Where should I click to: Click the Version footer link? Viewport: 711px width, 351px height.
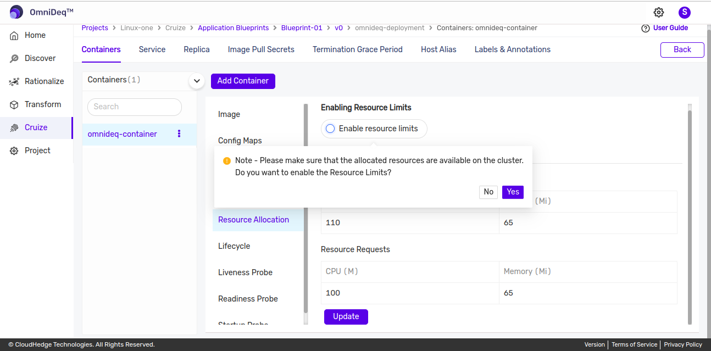595,344
